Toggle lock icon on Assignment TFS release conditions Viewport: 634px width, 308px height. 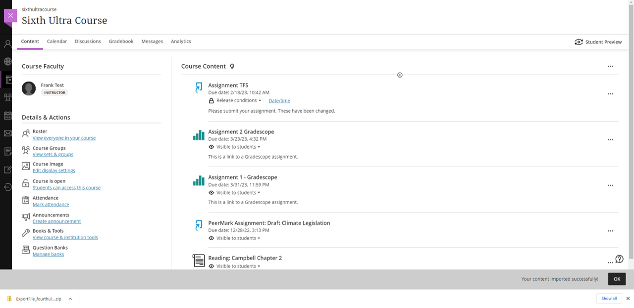tap(211, 101)
